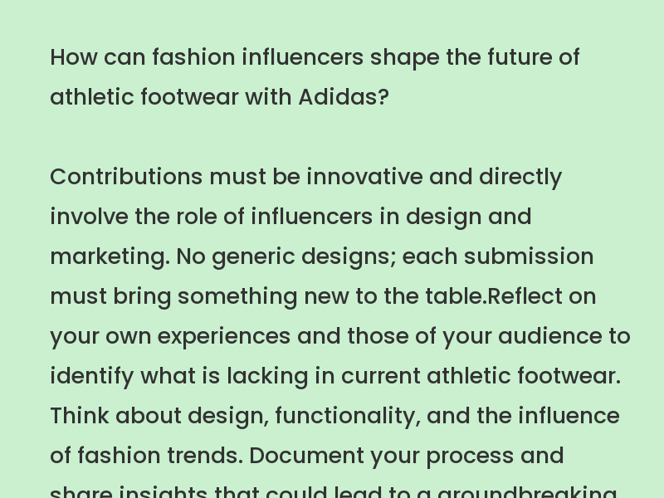
Task: Click the phrase "lacking in current"
Action: 324,377
